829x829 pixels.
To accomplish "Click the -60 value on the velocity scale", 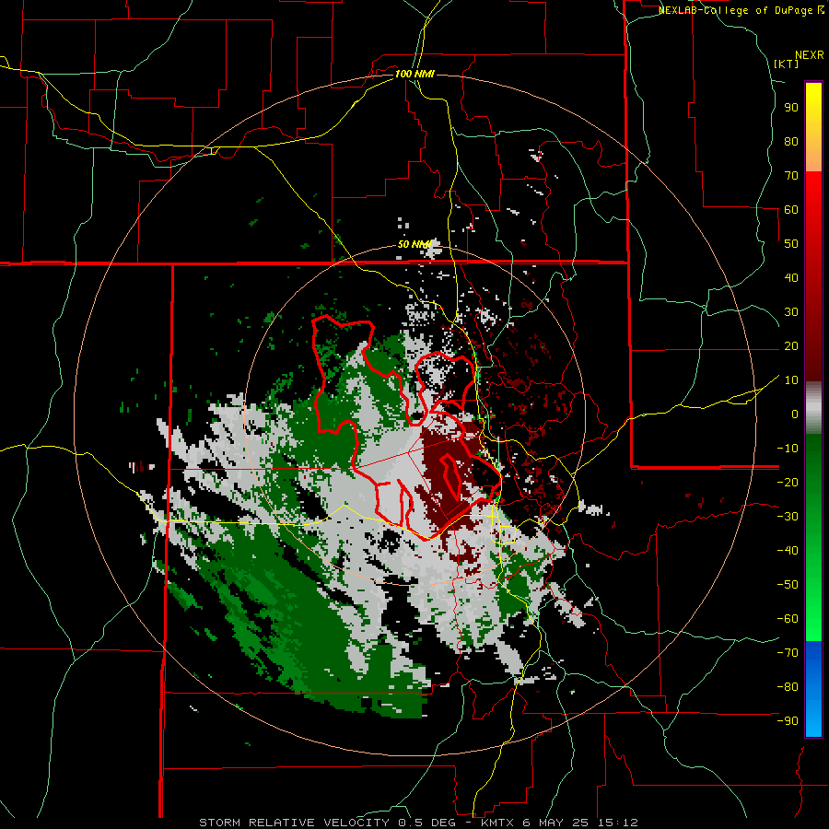I will [x=788, y=619].
